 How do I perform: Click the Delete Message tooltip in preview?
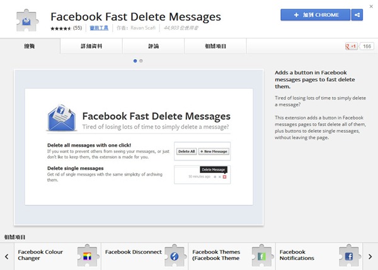214,169
